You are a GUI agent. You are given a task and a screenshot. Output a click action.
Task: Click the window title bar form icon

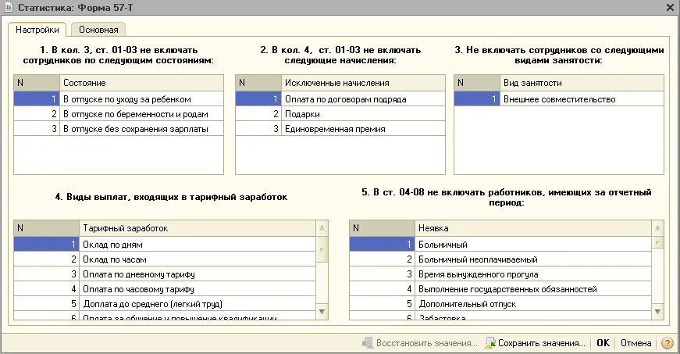click(9, 7)
